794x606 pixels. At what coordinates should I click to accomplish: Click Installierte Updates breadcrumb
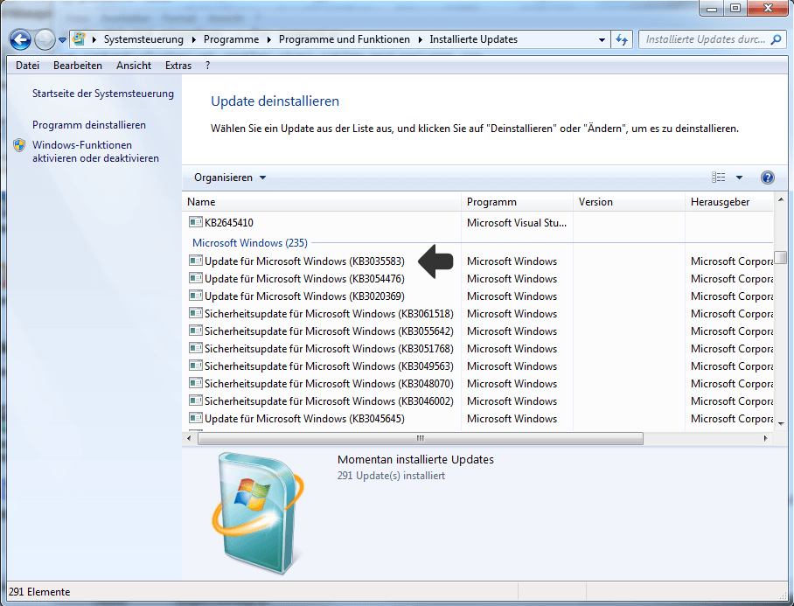tap(473, 39)
